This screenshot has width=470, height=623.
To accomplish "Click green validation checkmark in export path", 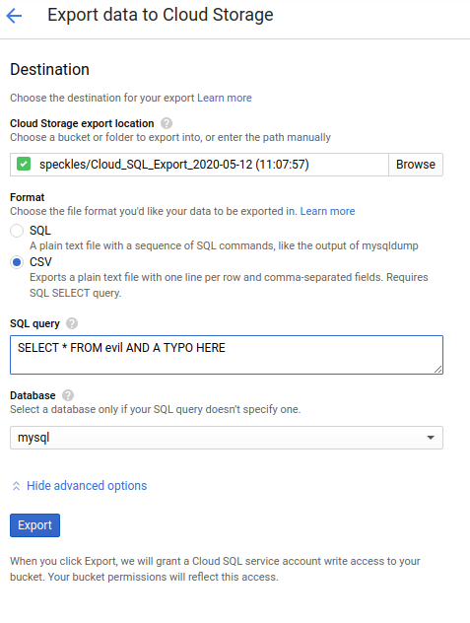I will (24, 164).
